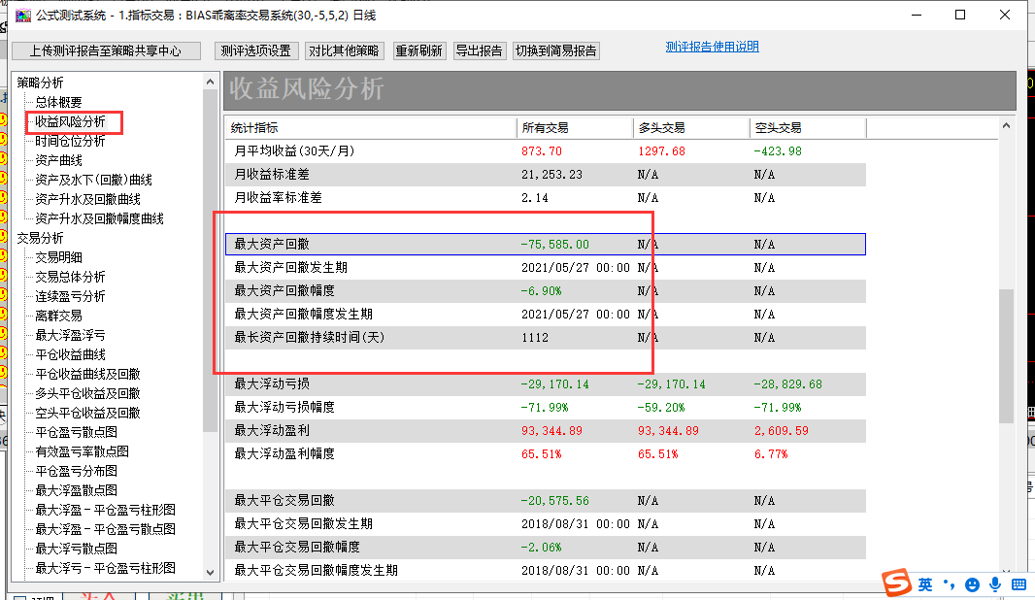
Task: Switch with 切换到简易报告 button
Action: [555, 50]
